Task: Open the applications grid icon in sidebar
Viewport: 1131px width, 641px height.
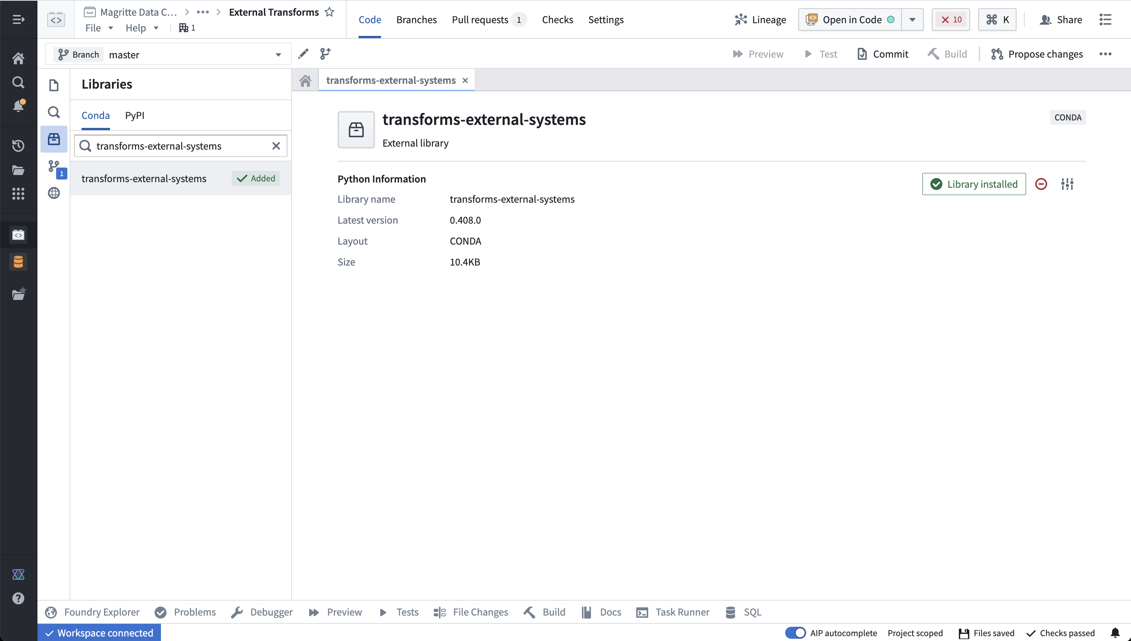Action: coord(18,194)
